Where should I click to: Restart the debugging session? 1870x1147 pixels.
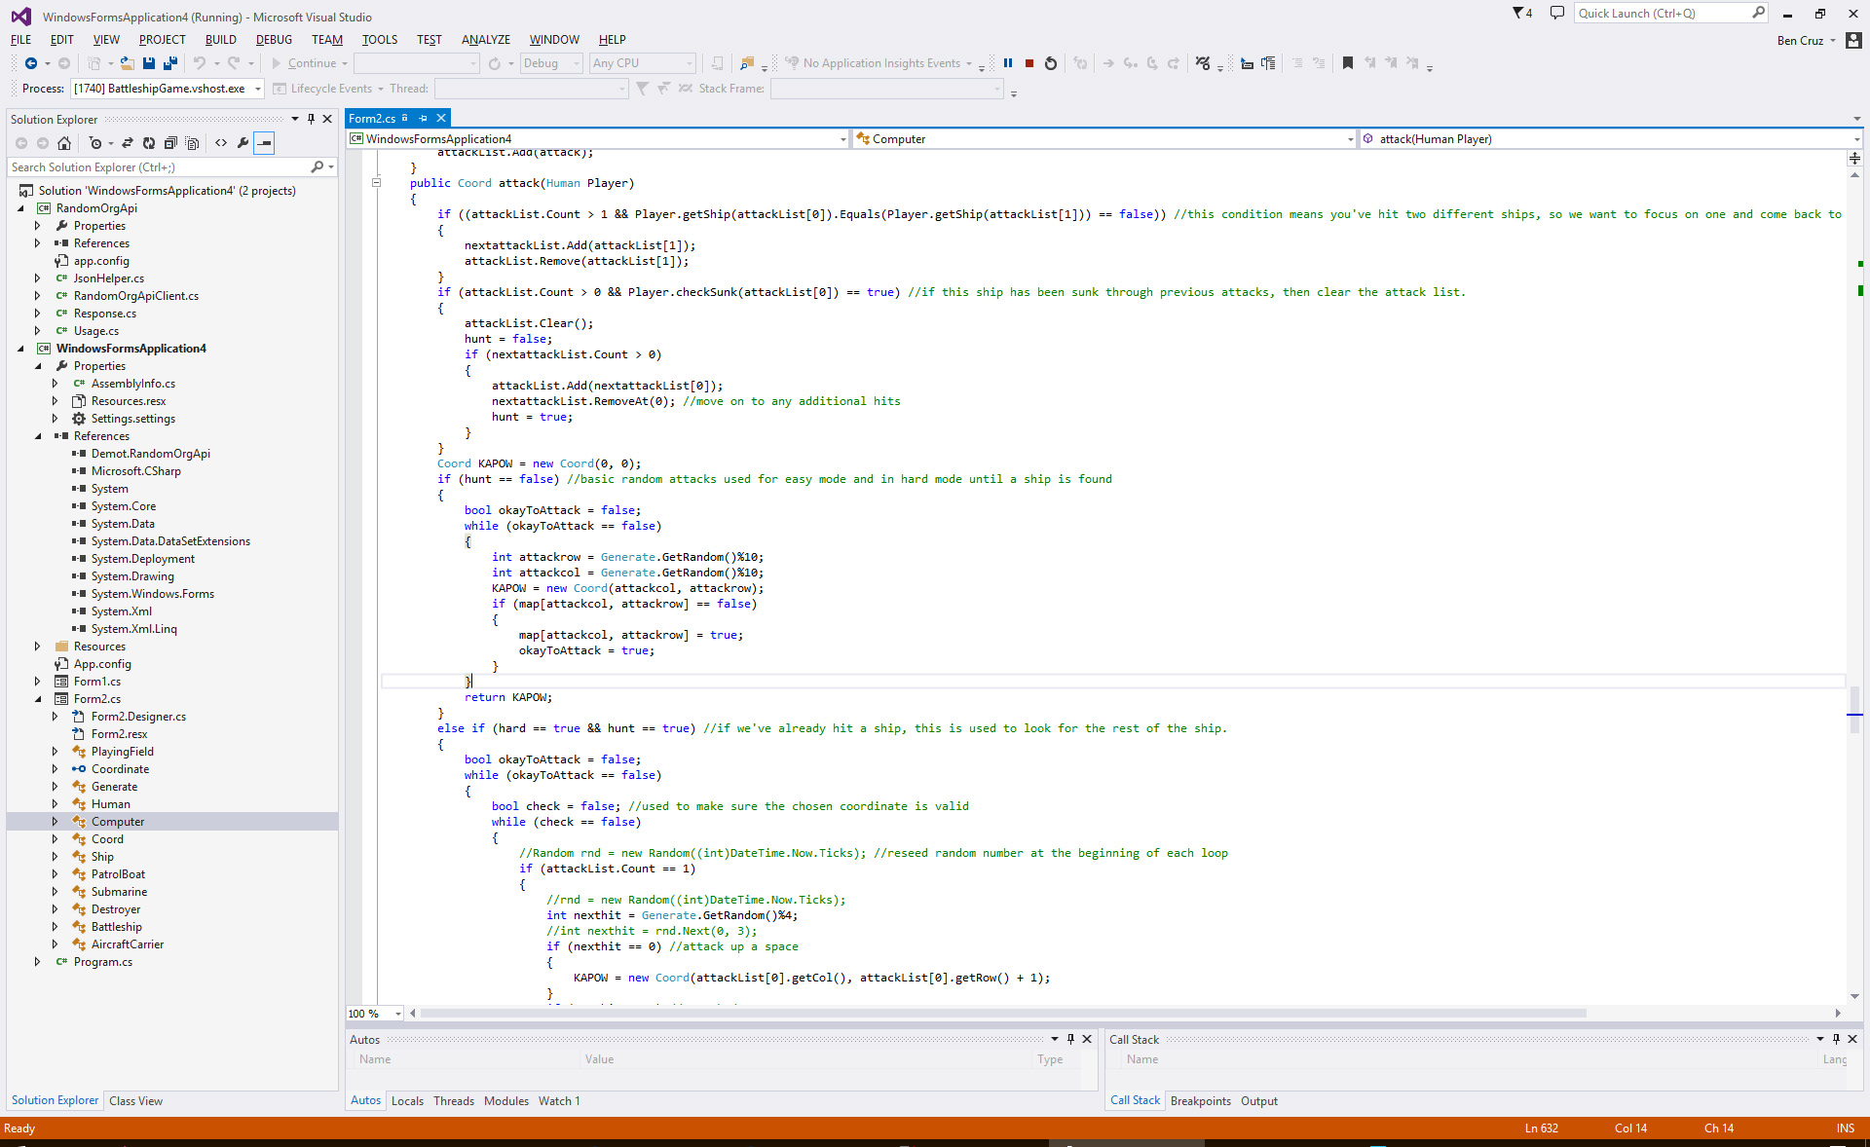pos(1051,63)
